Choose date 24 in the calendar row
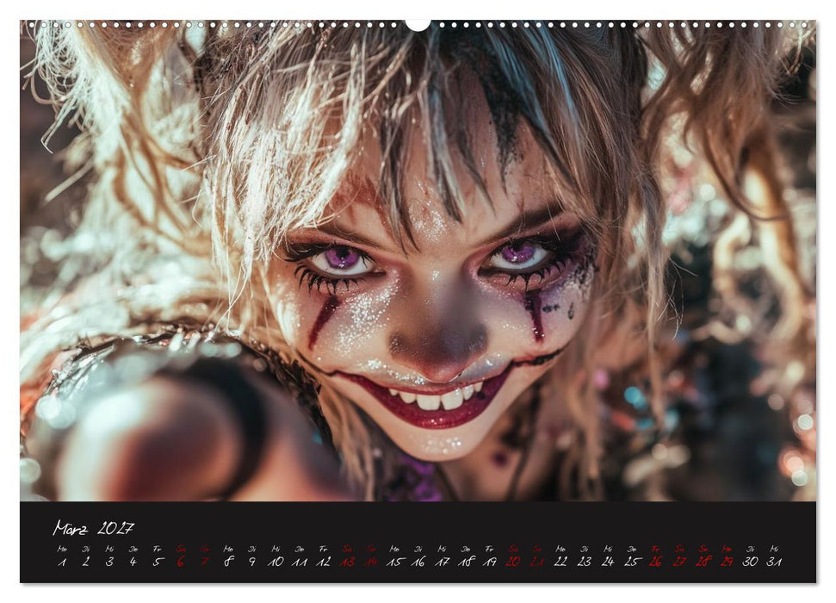The width and height of the screenshot is (836, 603). click(x=608, y=562)
